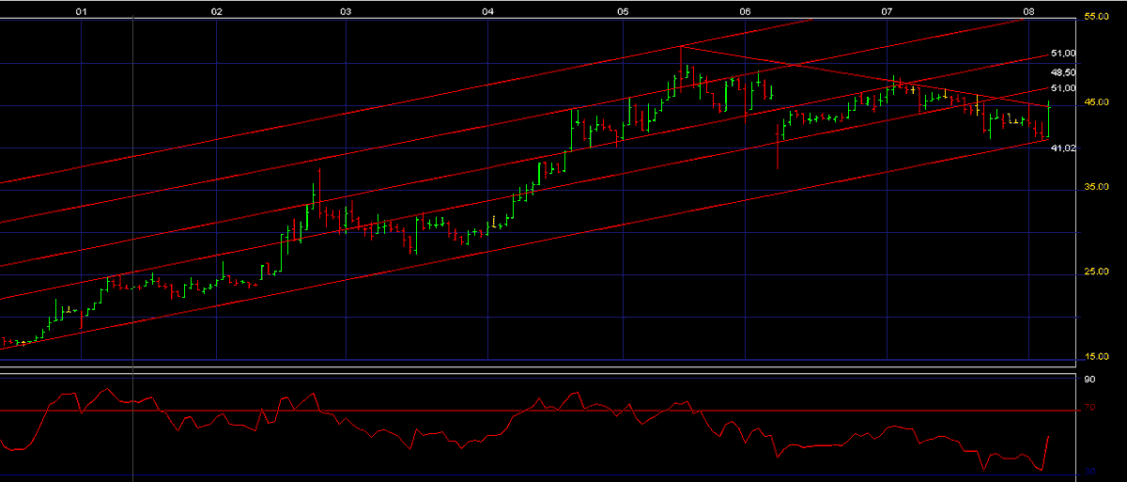Click the 02 month label on time axis
Screen dimensions: 1127x482
tap(217, 12)
